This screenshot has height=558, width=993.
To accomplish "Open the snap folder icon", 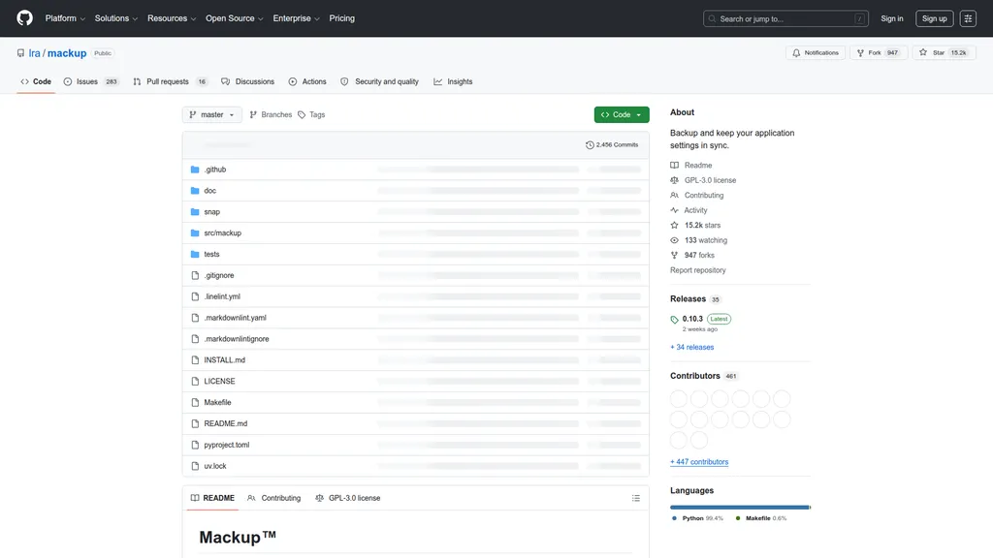I will 195,212.
